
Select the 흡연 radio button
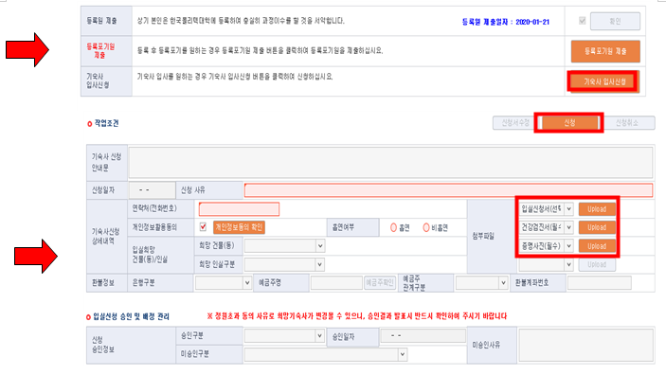[x=393, y=227]
